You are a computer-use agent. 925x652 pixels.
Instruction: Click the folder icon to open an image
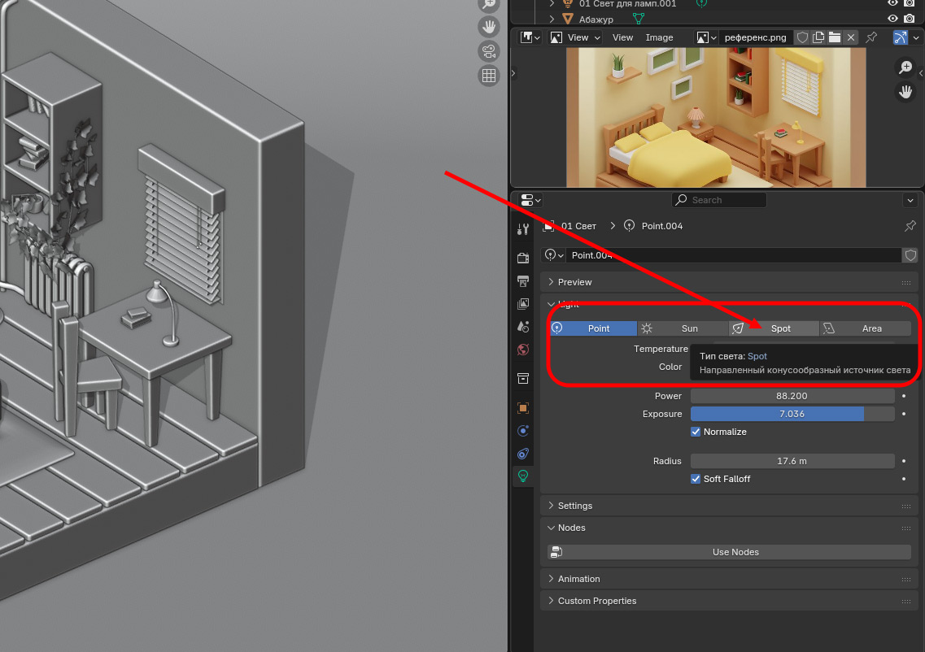coord(835,37)
